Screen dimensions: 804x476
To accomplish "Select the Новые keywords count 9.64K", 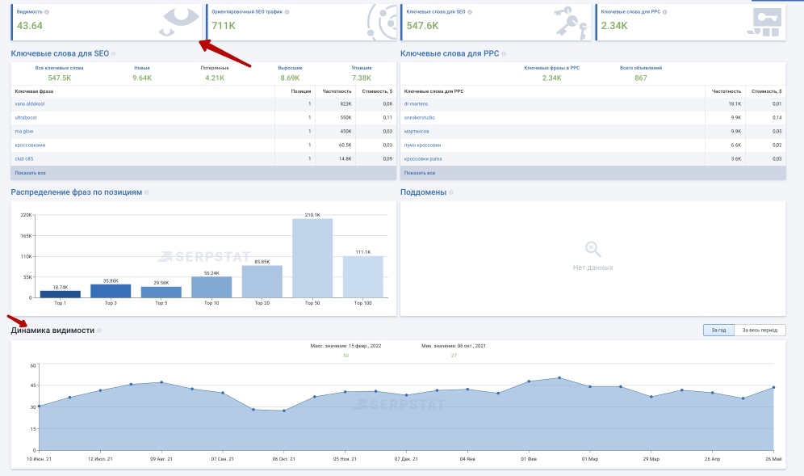I will pos(142,78).
